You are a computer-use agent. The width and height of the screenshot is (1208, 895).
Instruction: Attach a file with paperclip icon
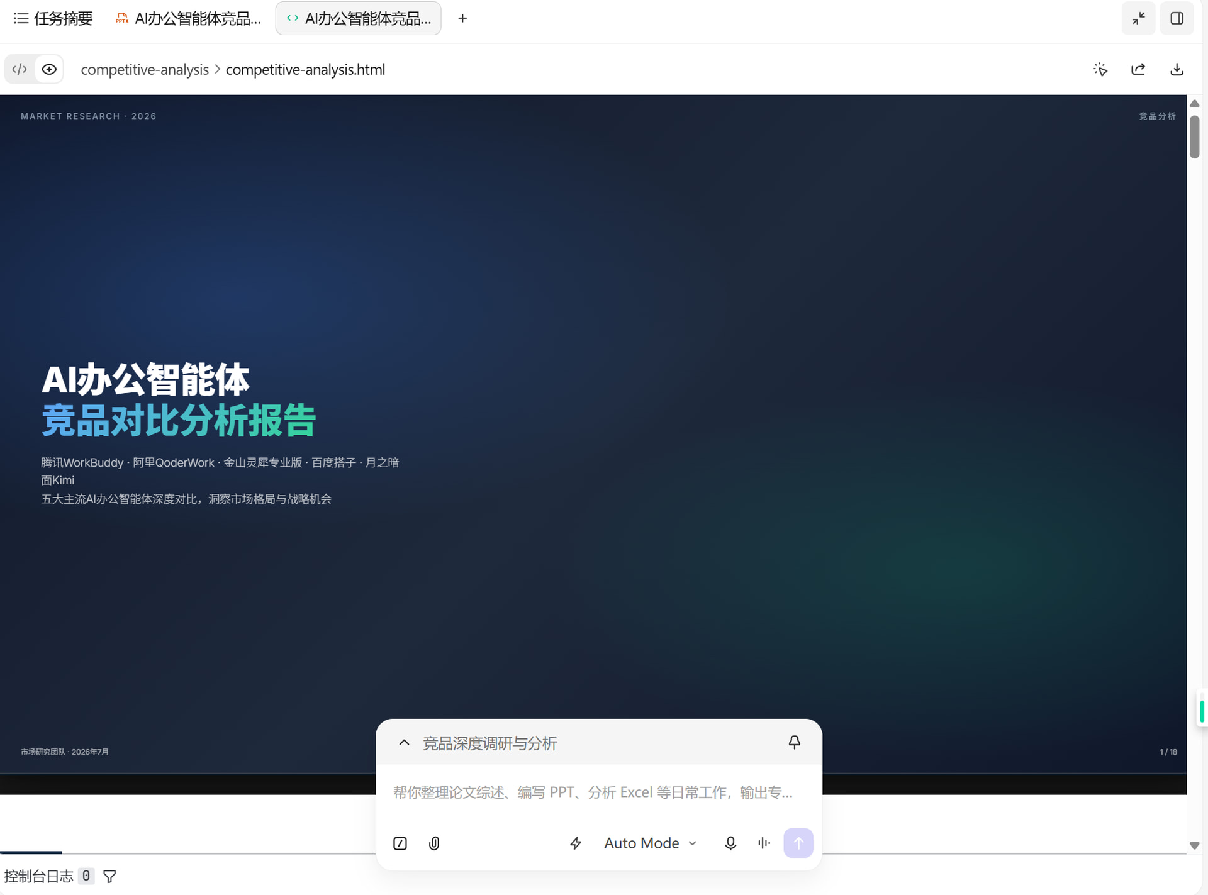coord(434,843)
